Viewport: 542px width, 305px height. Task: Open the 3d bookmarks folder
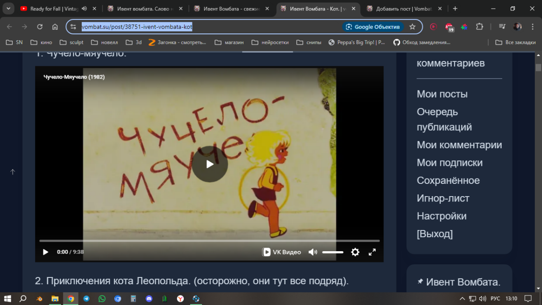(x=134, y=42)
